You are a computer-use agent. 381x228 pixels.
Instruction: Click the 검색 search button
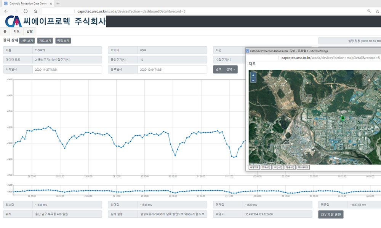(219, 69)
